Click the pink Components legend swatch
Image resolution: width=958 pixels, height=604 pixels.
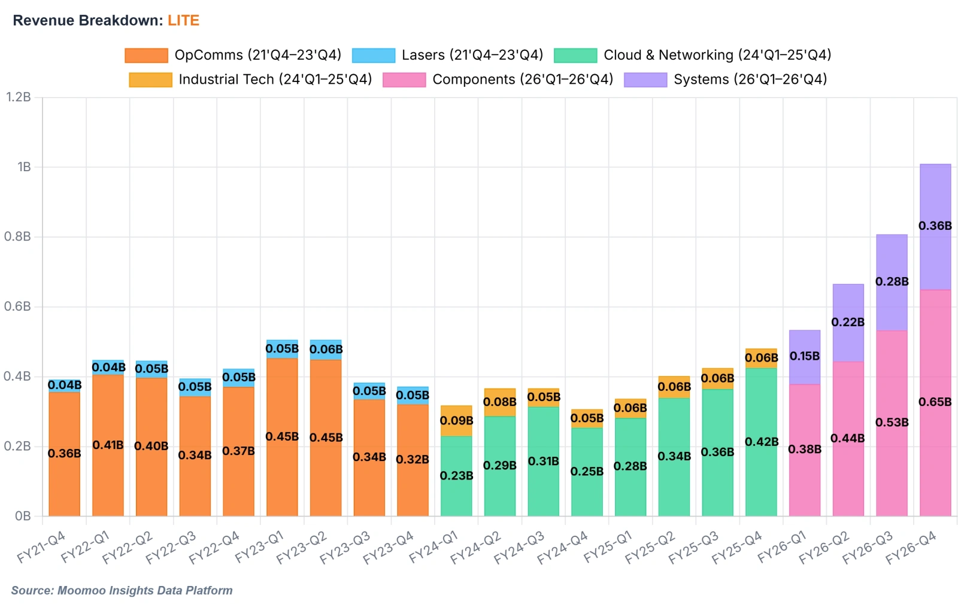pyautogui.click(x=404, y=80)
